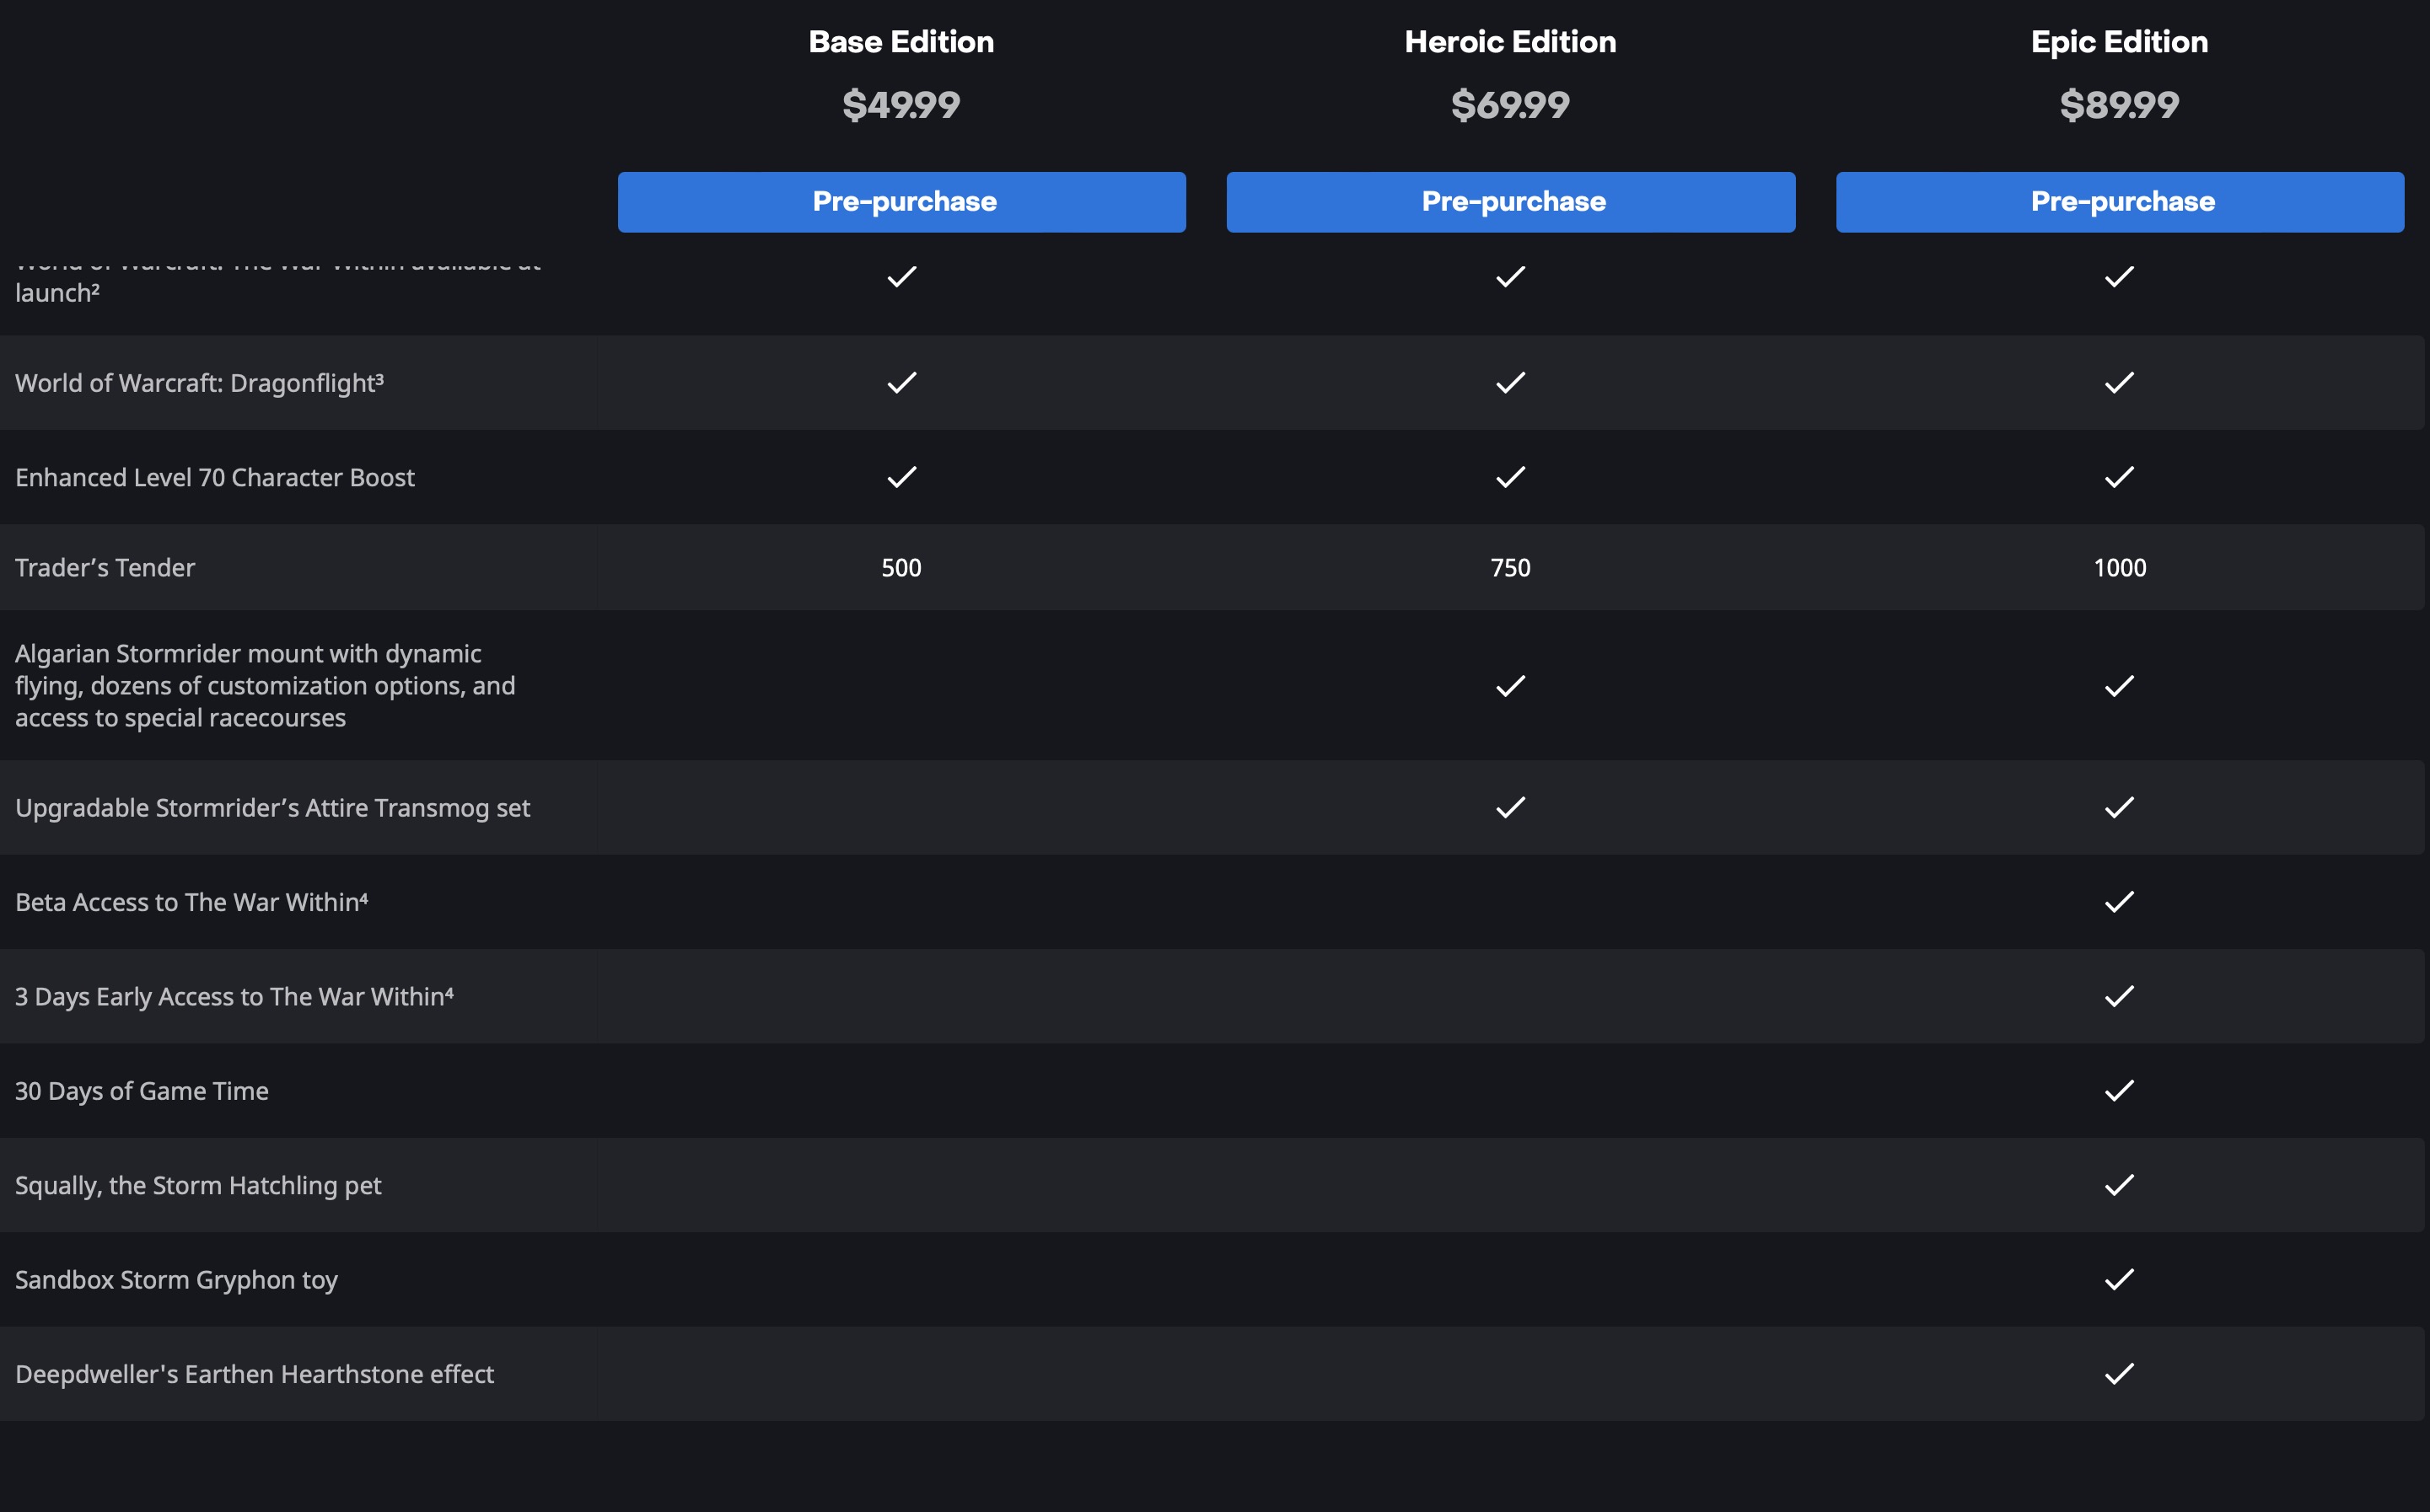Click Heroic checkmark for available at launch row

click(1511, 277)
